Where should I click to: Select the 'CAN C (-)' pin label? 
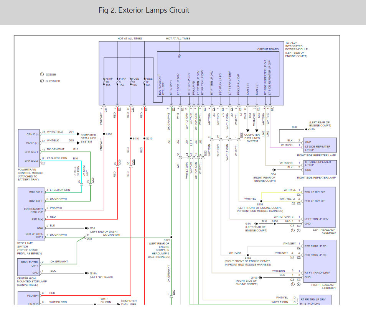[x=33, y=134]
